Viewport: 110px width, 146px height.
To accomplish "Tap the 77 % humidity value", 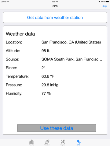I will [46, 93].
